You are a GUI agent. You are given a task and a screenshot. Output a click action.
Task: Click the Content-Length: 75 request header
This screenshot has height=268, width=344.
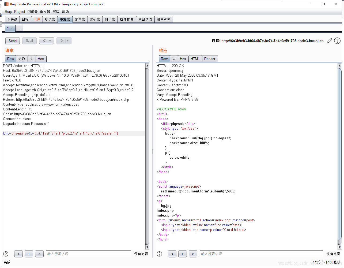tap(18, 109)
